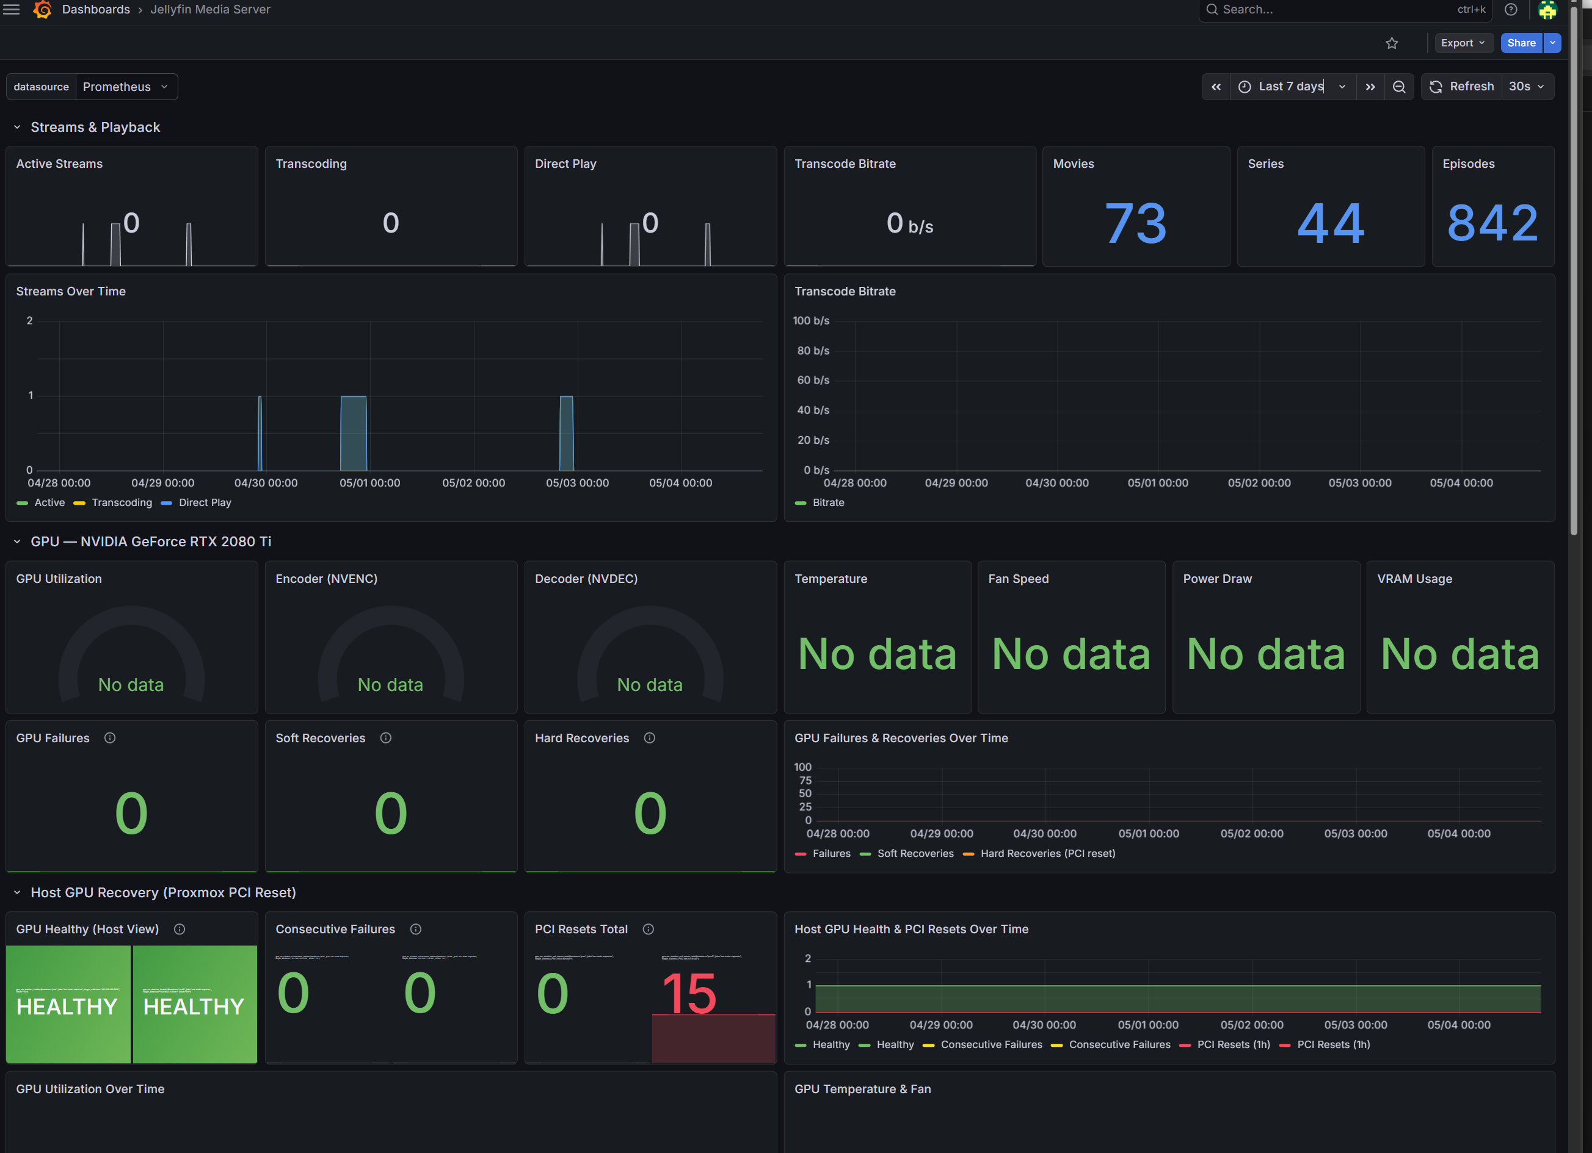
Task: Open the Last 7 days time picker
Action: coord(1292,86)
